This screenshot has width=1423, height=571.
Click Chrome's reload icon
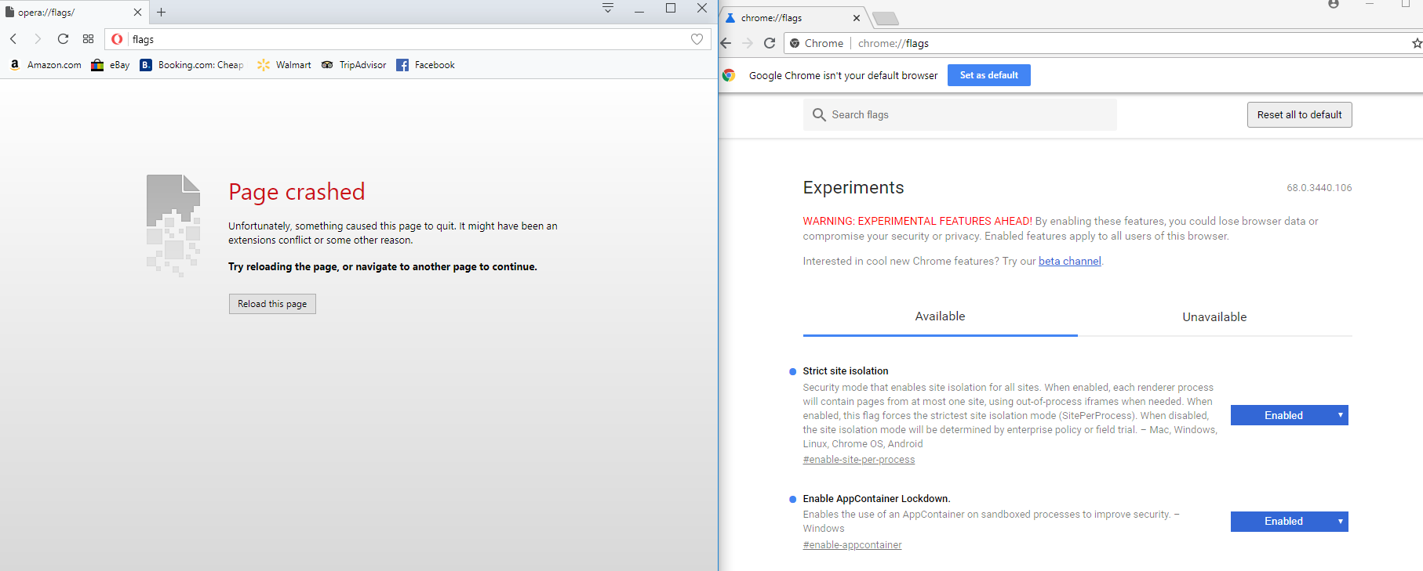[770, 44]
